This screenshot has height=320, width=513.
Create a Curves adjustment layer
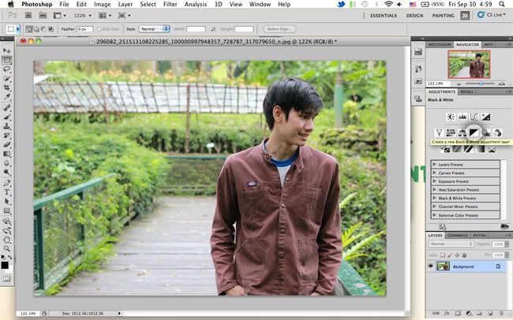pyautogui.click(x=474, y=117)
